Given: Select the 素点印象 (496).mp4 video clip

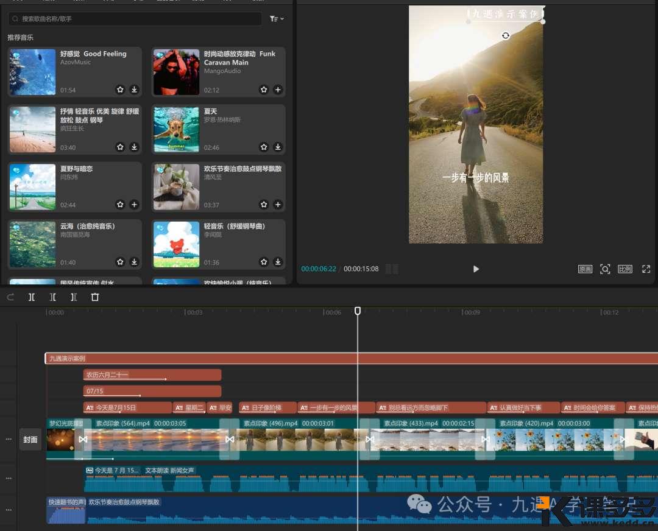Looking at the screenshot, I should [299, 439].
